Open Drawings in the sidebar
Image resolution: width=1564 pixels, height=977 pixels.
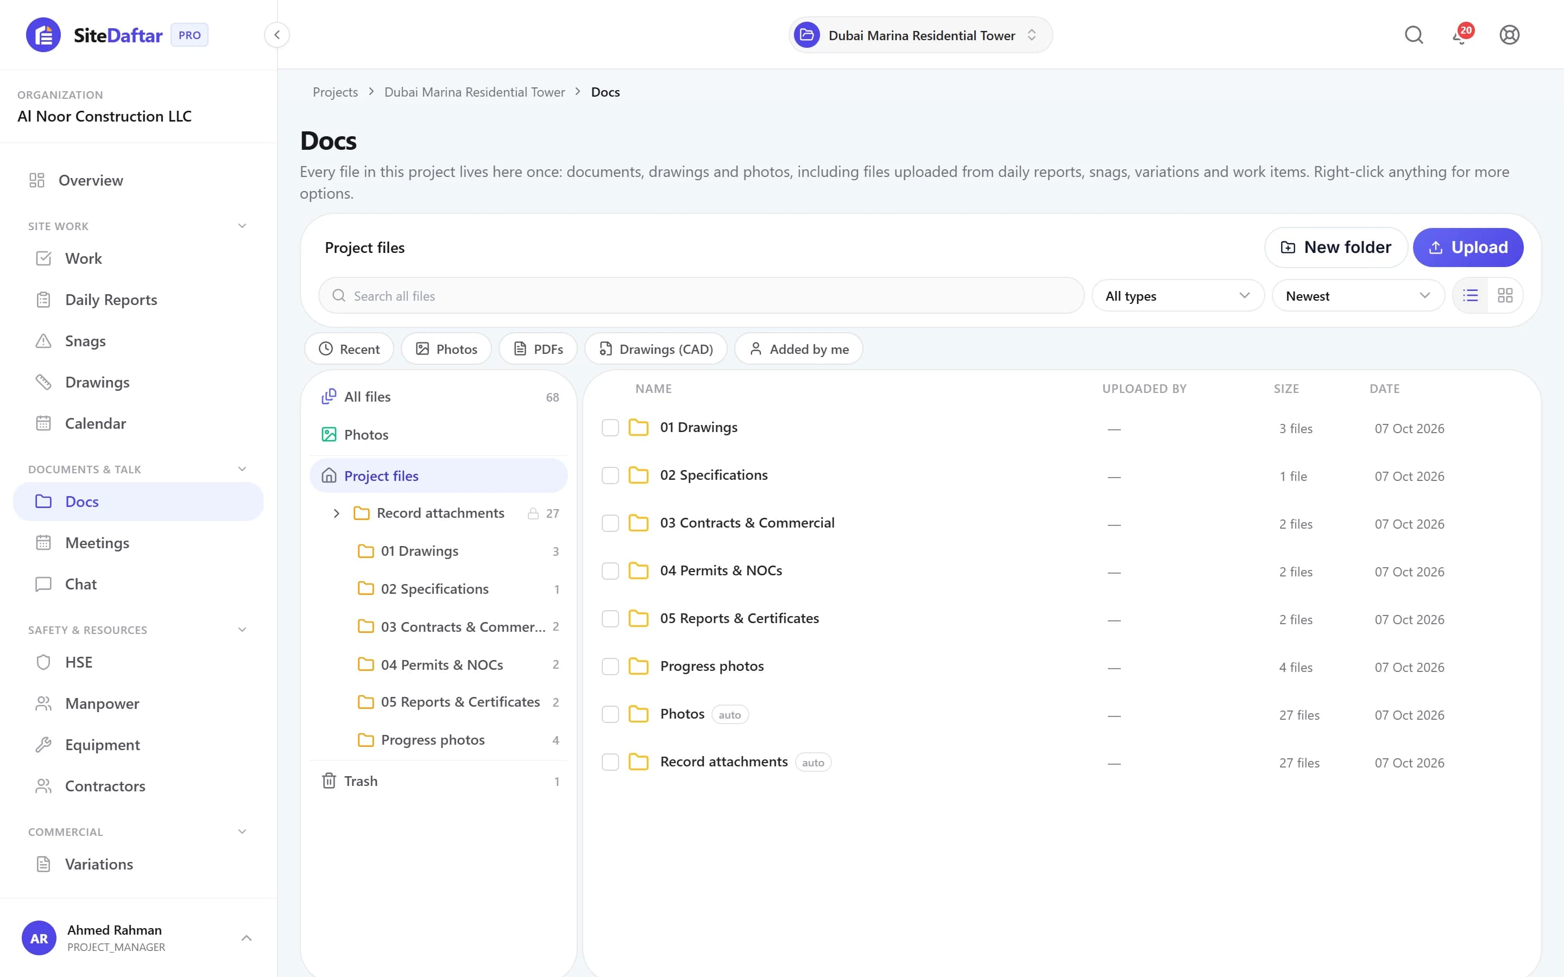(x=138, y=382)
